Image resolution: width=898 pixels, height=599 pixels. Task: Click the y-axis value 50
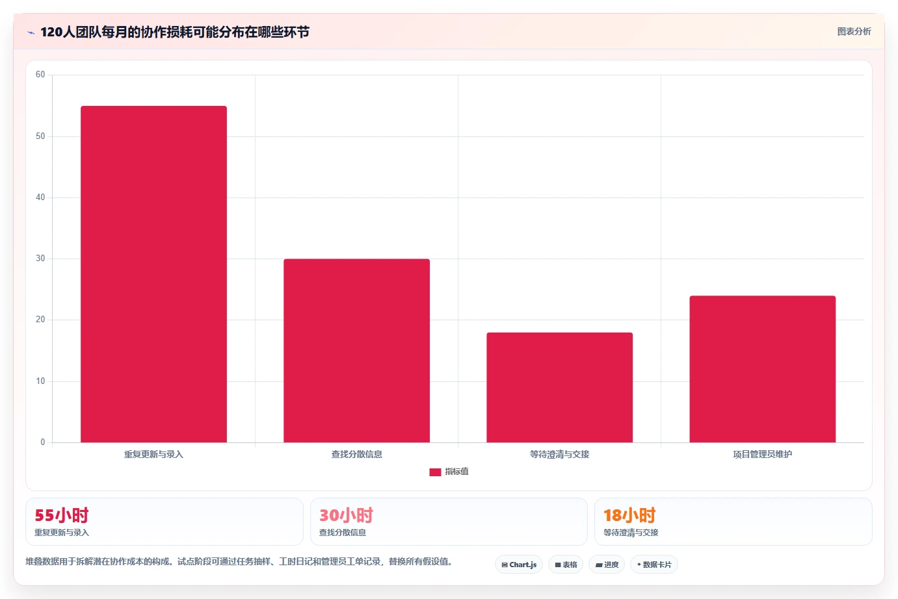tap(40, 136)
